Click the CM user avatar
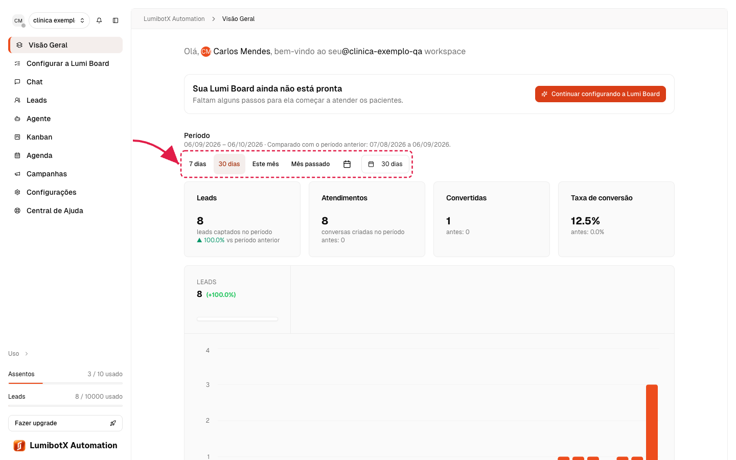 (18, 20)
